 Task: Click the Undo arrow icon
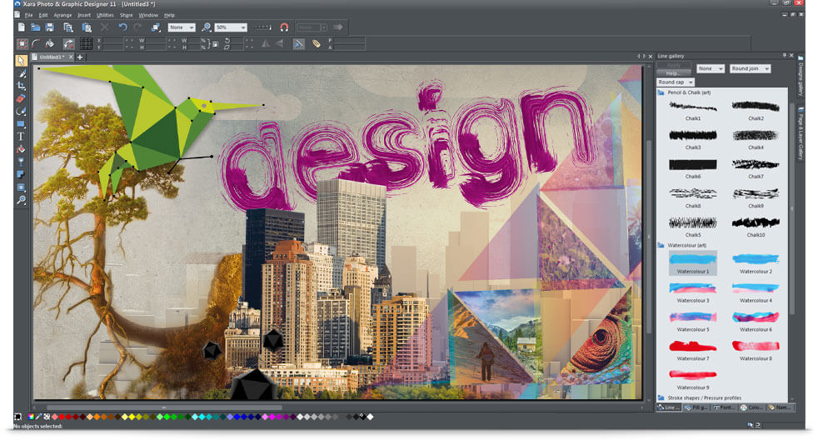tap(123, 28)
